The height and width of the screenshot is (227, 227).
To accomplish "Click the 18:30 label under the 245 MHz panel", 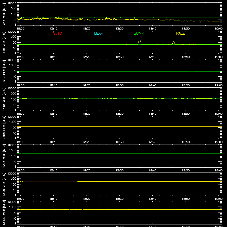I will 119,29.
